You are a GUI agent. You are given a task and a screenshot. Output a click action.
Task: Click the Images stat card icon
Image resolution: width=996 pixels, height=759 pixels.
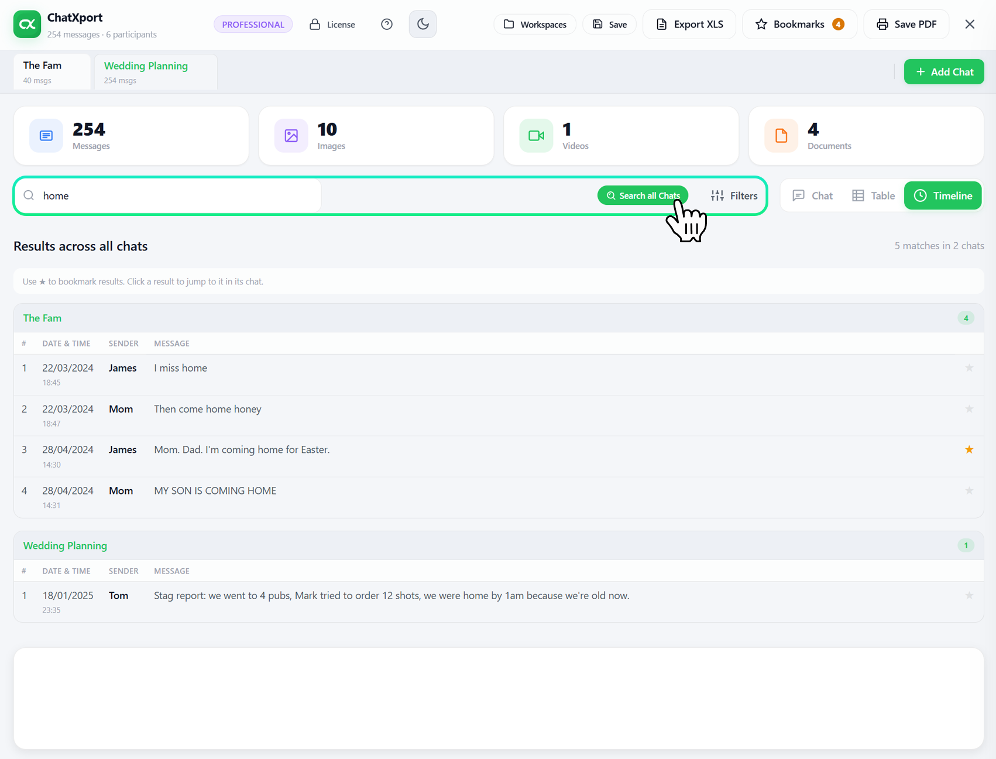pos(291,136)
